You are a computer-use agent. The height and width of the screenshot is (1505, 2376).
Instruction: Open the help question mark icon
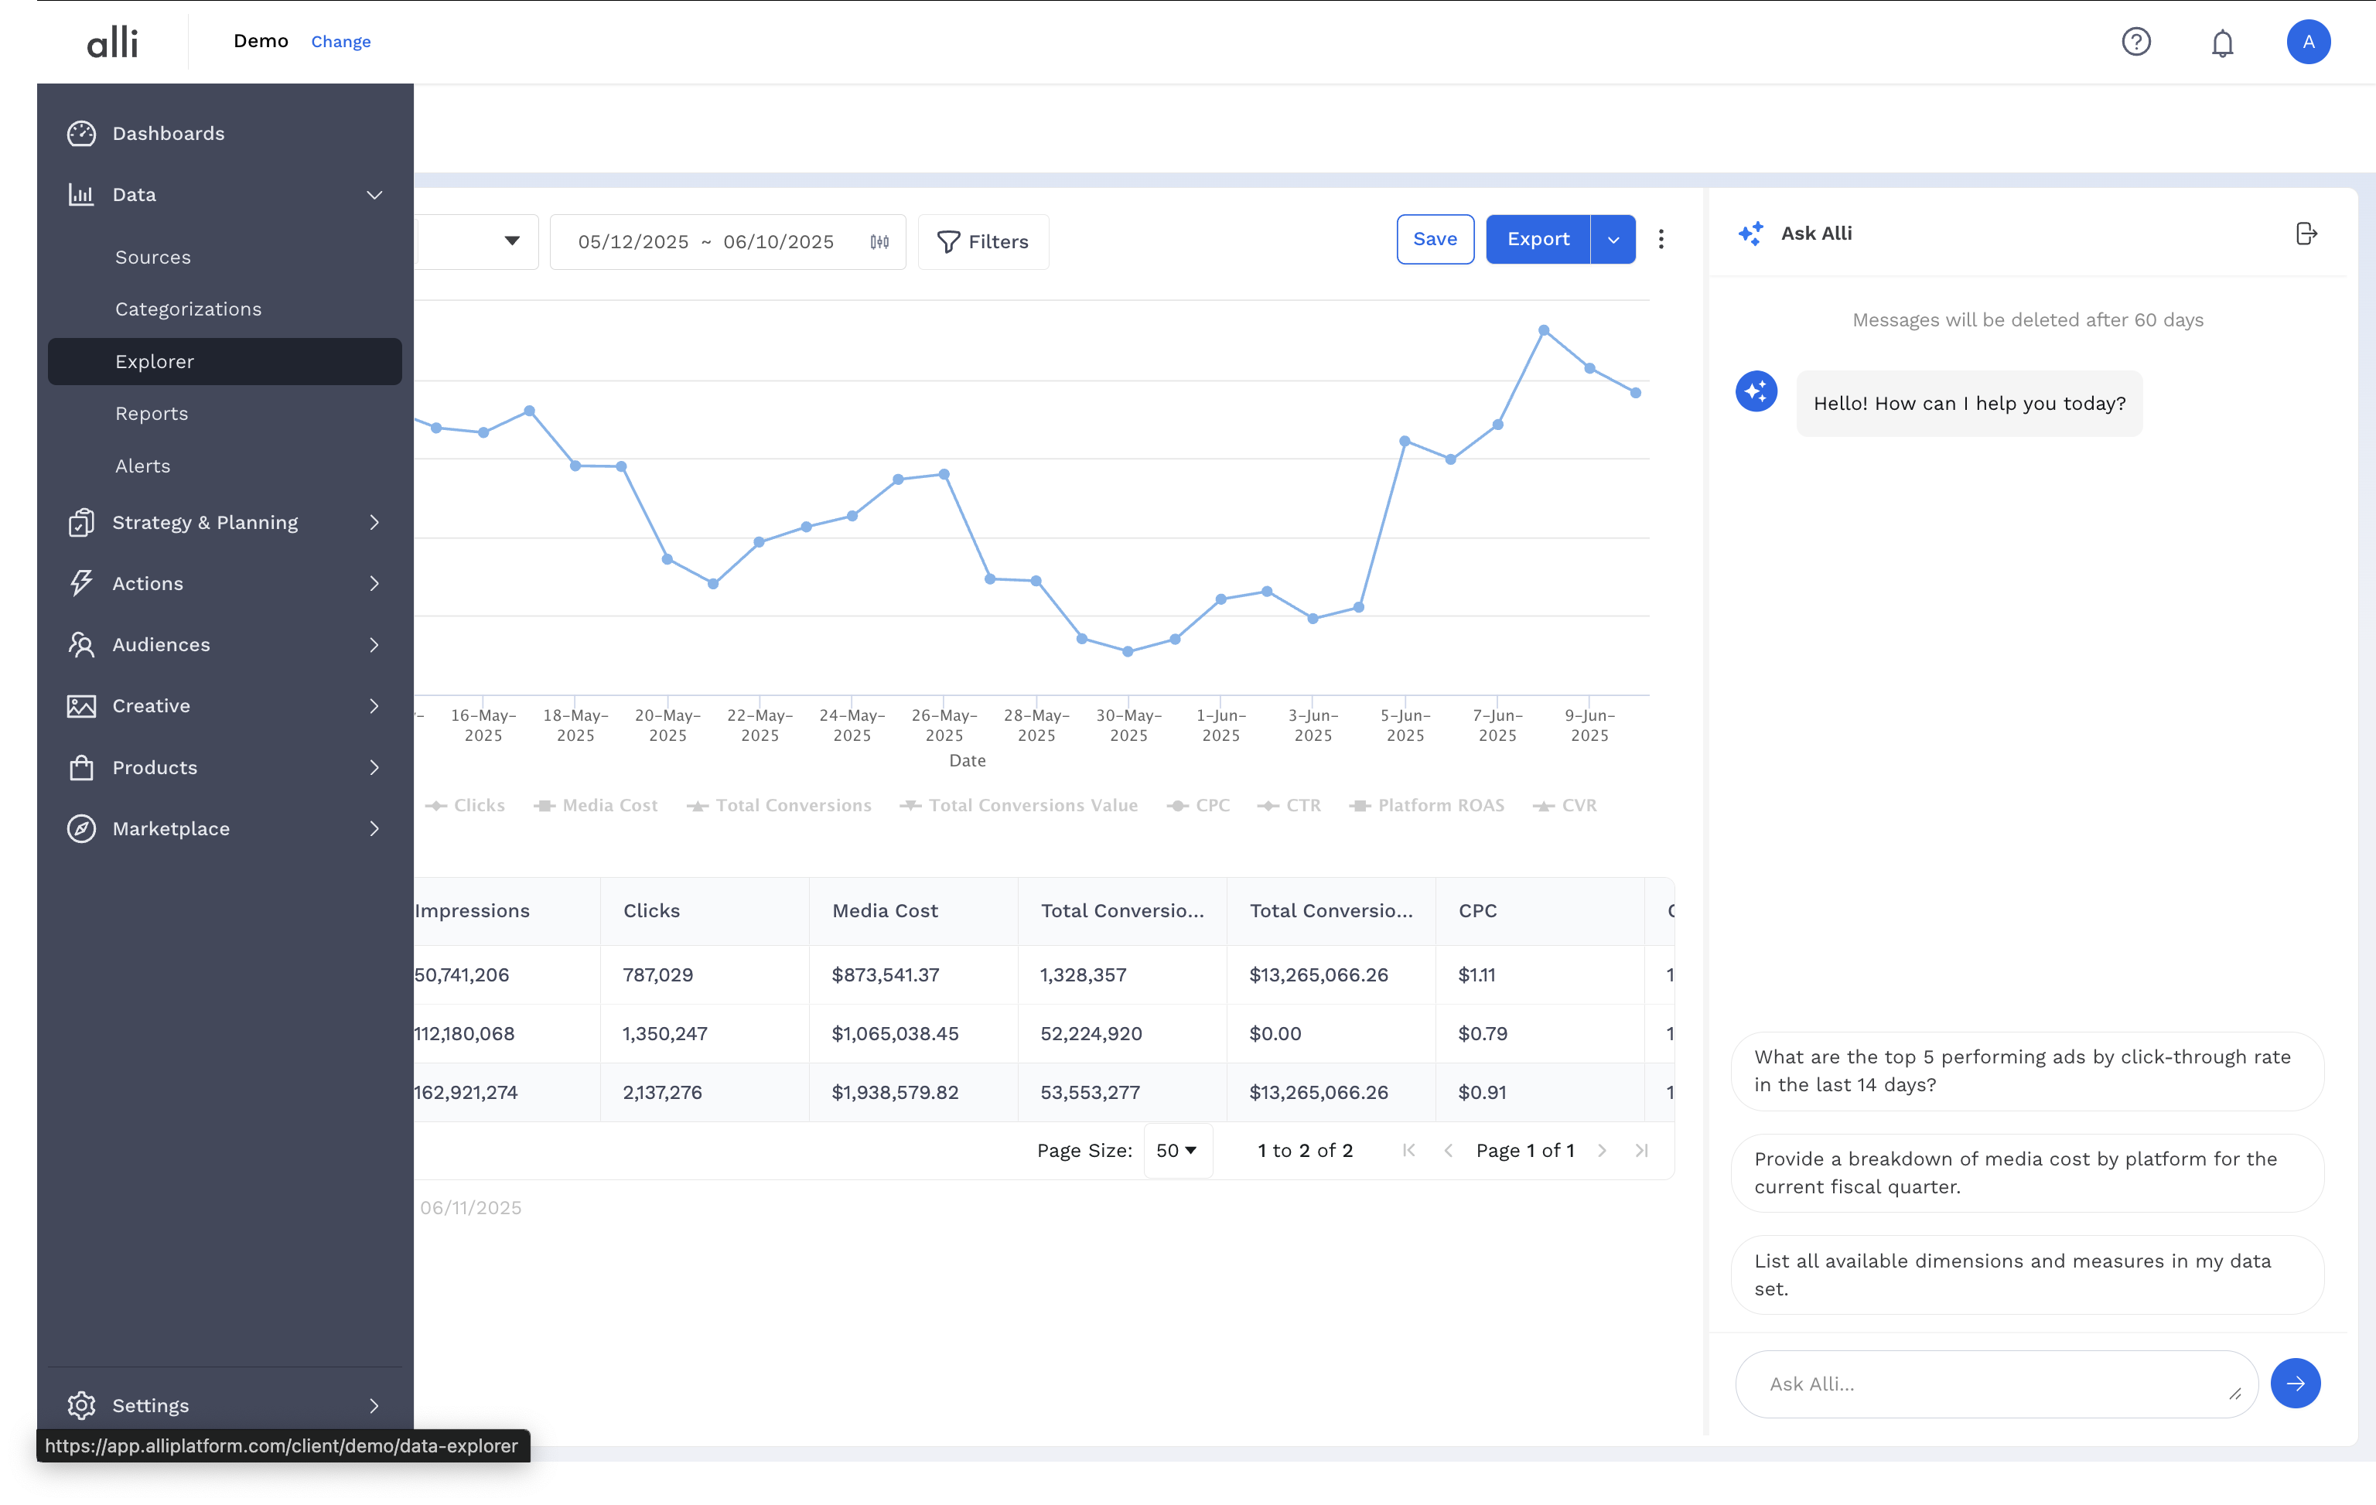point(2136,42)
